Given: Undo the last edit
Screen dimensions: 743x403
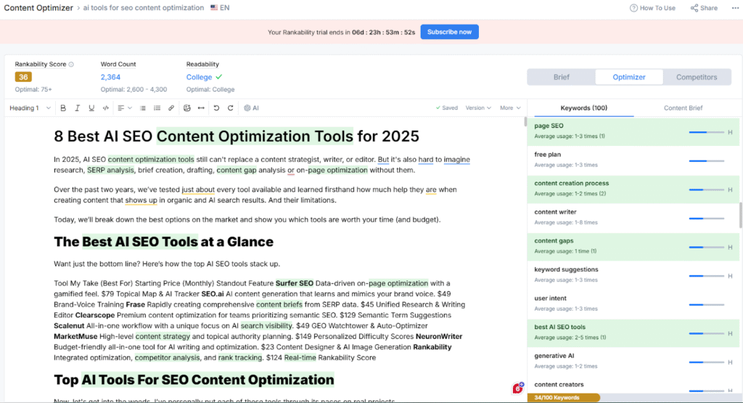Looking at the screenshot, I should point(216,108).
